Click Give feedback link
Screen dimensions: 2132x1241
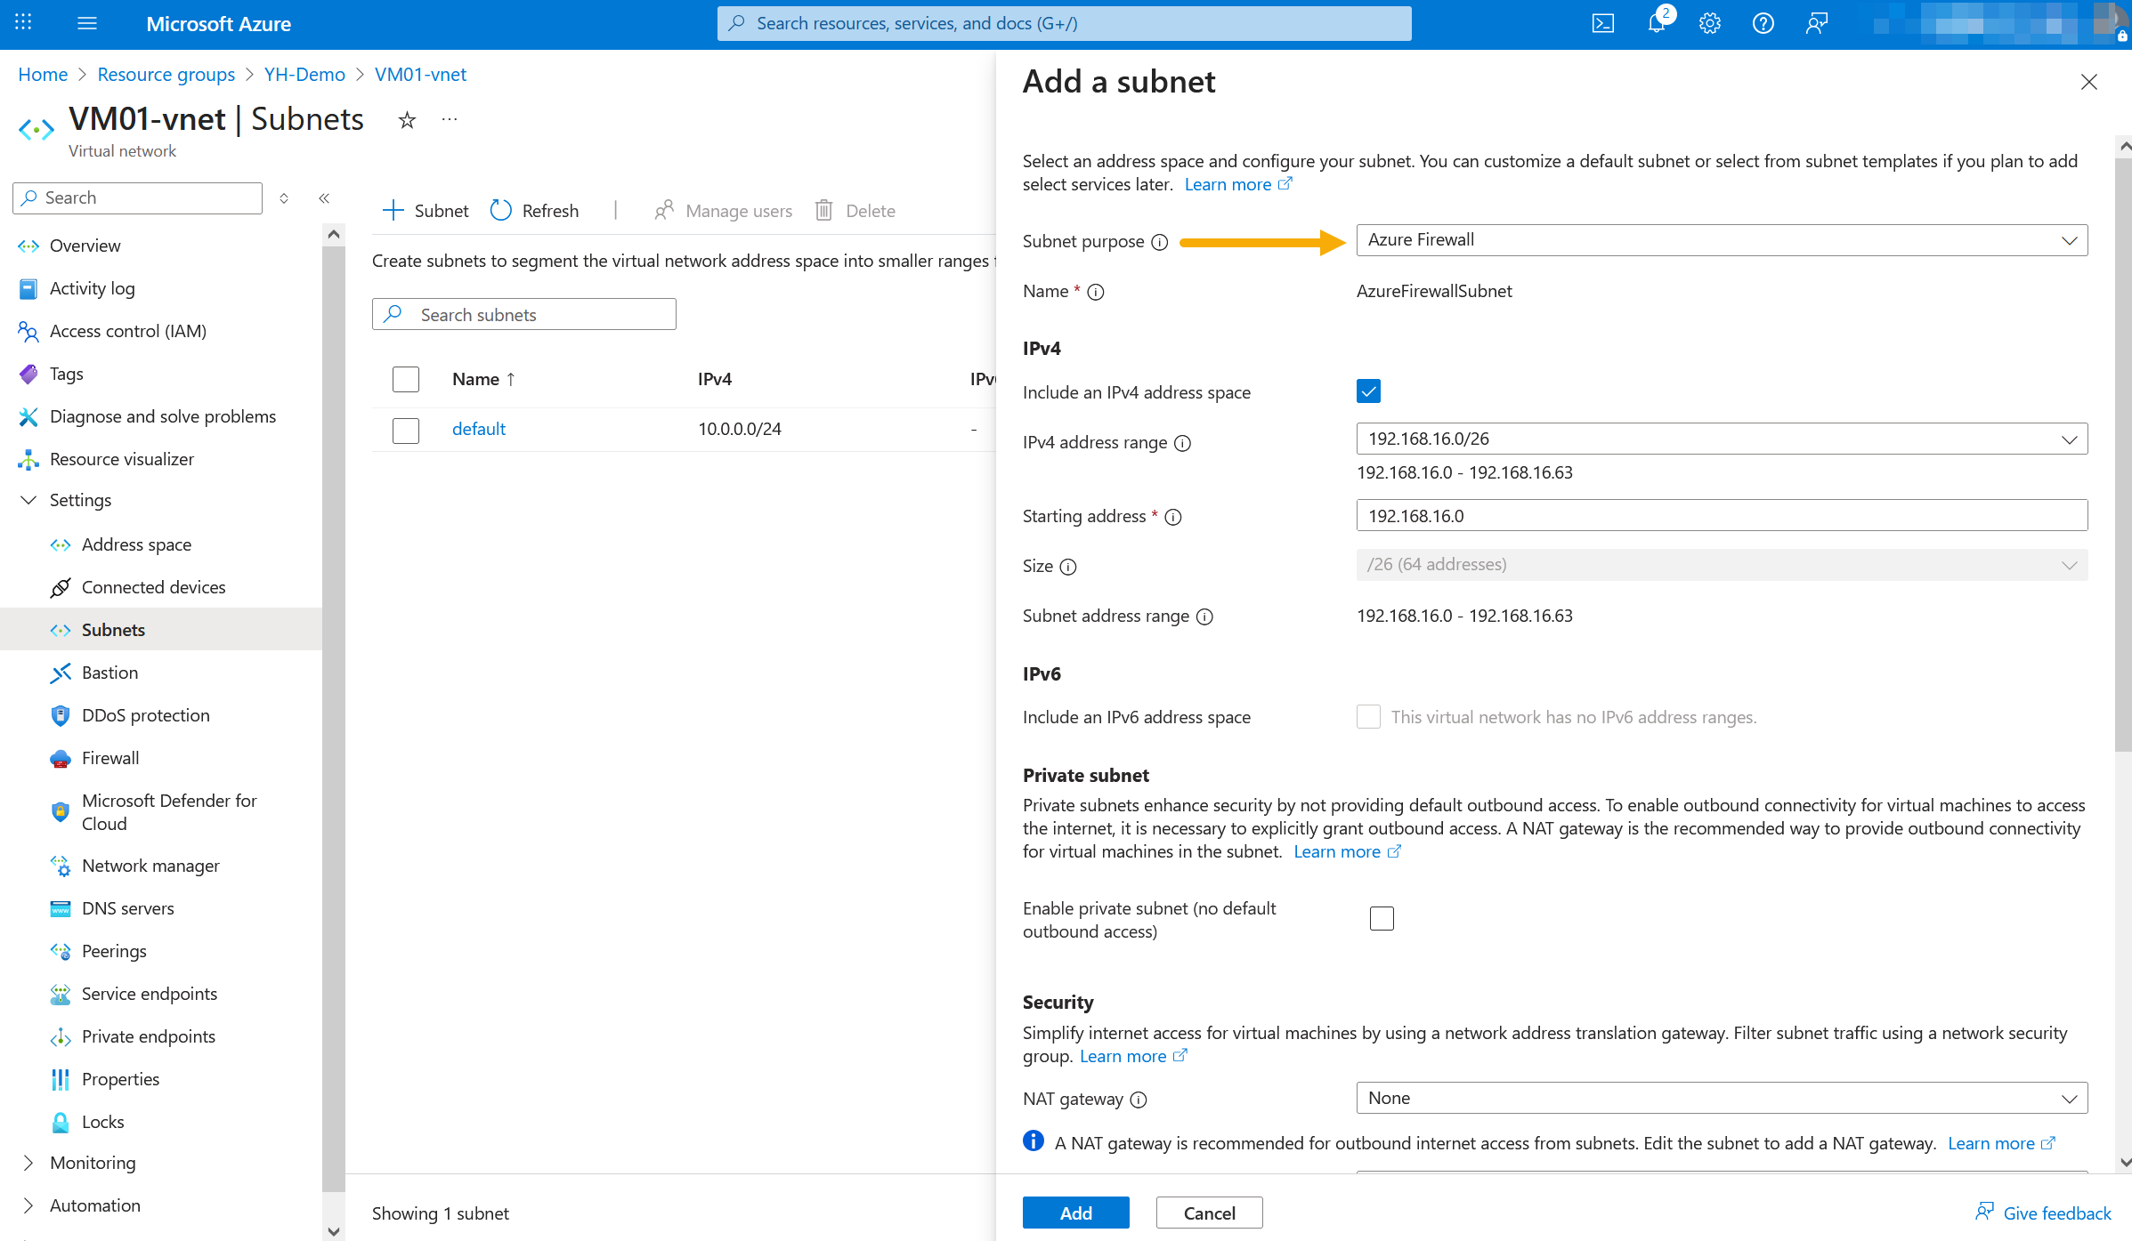pyautogui.click(x=2043, y=1213)
